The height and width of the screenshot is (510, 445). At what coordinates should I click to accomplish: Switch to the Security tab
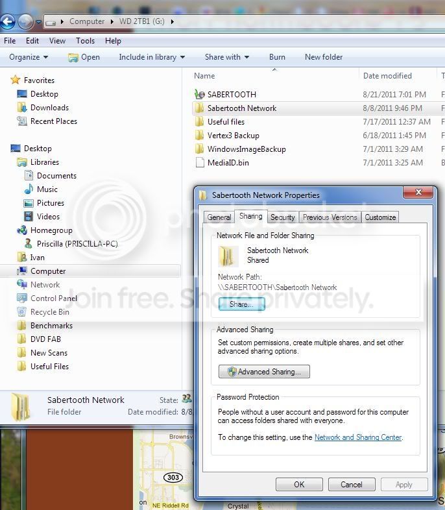[x=282, y=217]
